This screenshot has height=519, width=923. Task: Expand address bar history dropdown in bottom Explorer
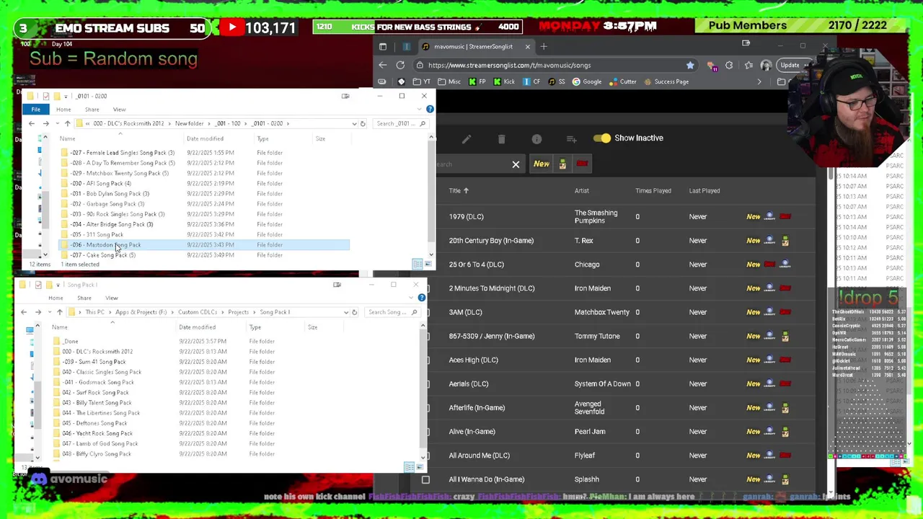tap(345, 312)
